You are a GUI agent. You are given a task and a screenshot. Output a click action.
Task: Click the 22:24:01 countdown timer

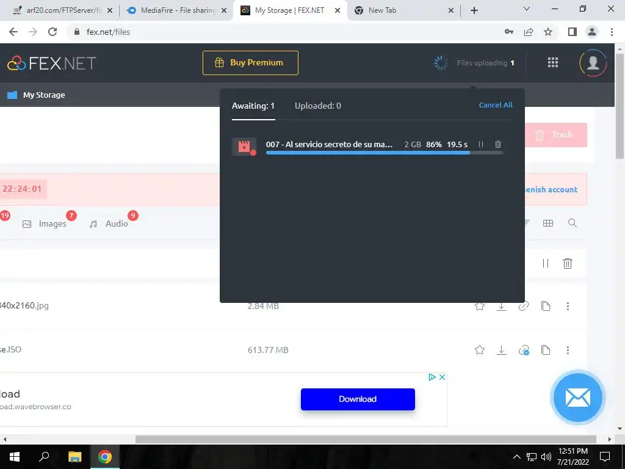22,189
